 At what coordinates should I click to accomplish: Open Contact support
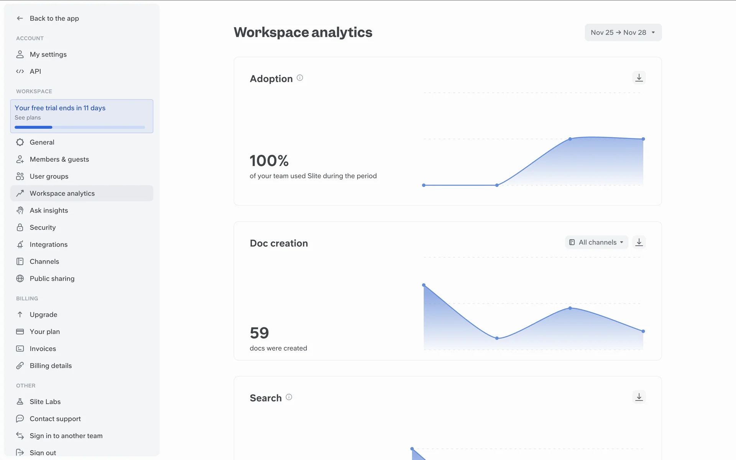55,419
